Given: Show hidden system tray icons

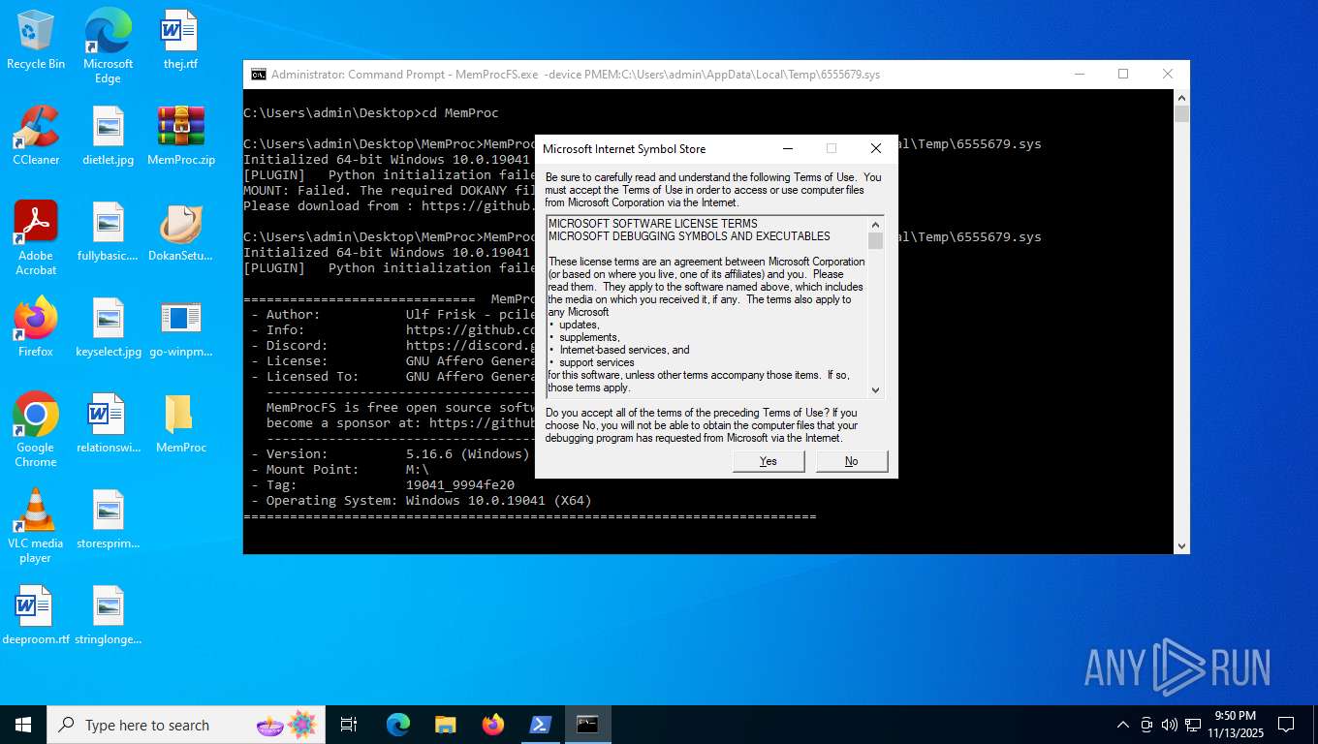Looking at the screenshot, I should 1123,725.
